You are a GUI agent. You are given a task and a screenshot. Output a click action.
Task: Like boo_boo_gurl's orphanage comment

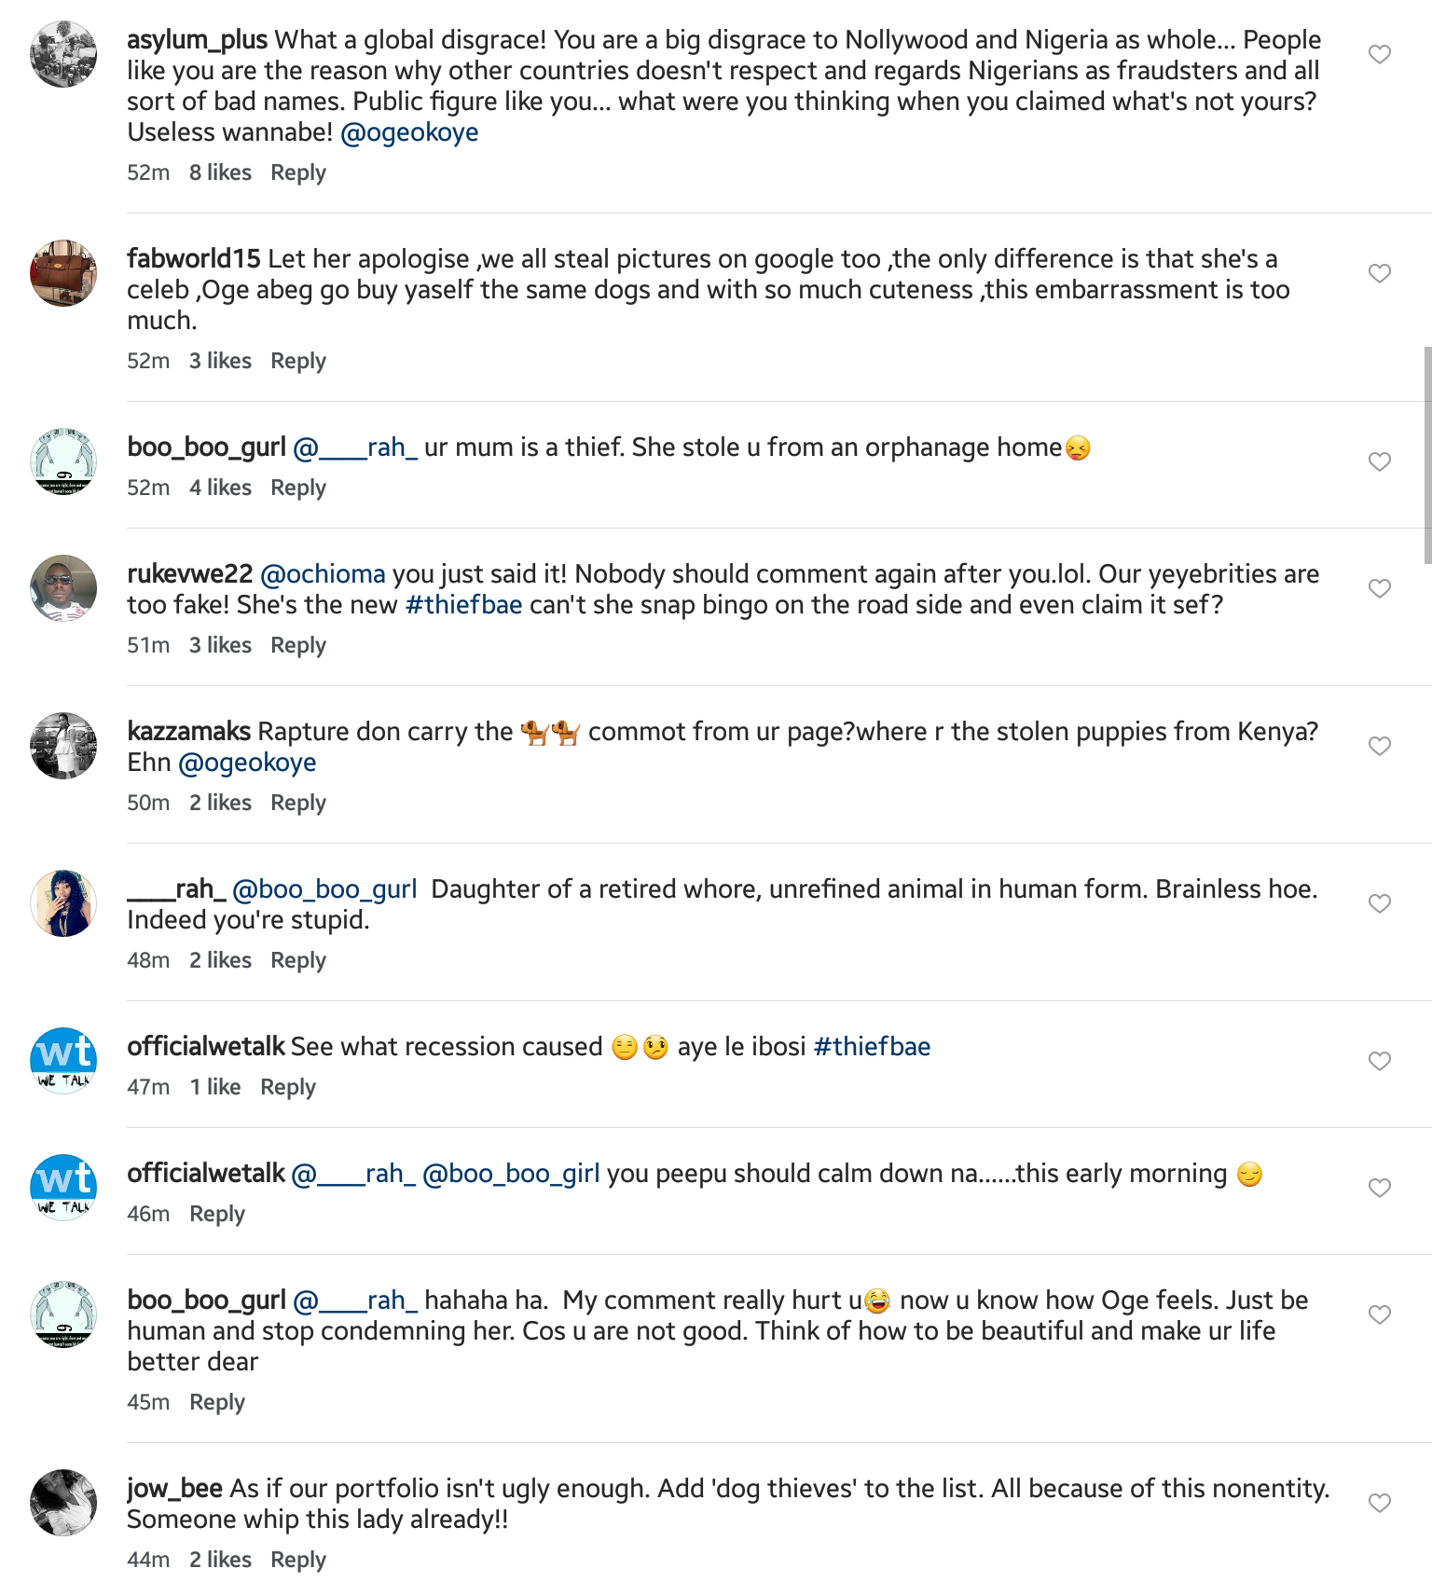pyautogui.click(x=1380, y=461)
